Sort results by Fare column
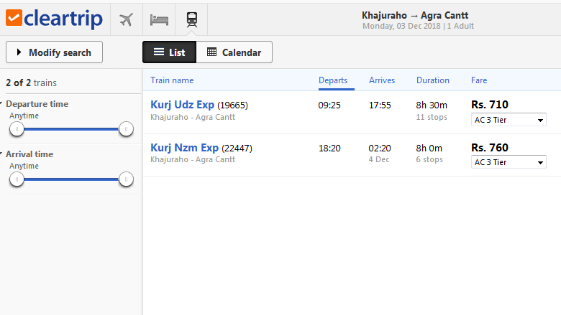Image resolution: width=561 pixels, height=315 pixels. pos(479,80)
